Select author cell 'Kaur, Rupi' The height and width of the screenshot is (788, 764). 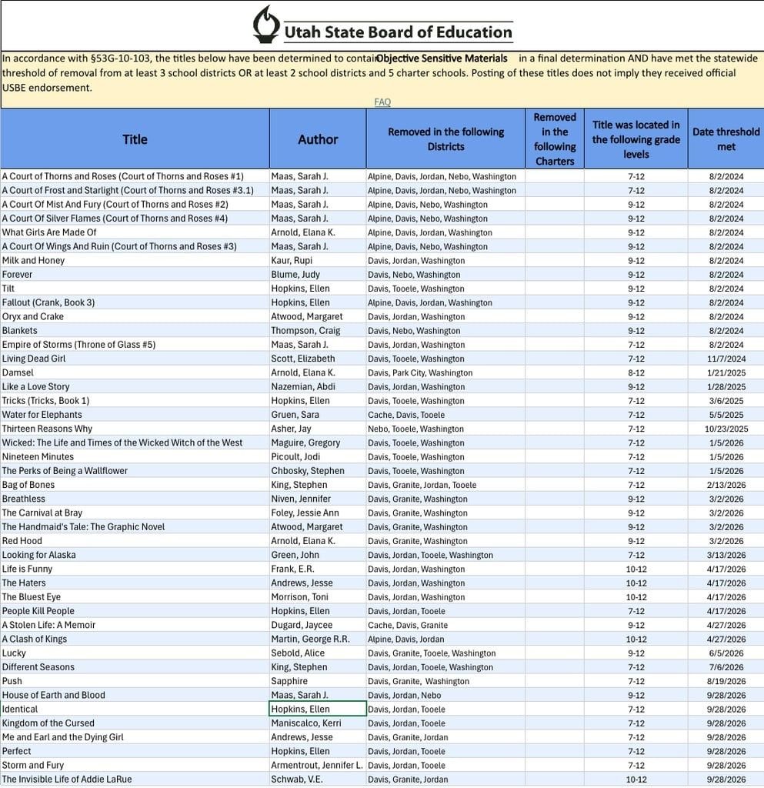coord(318,261)
